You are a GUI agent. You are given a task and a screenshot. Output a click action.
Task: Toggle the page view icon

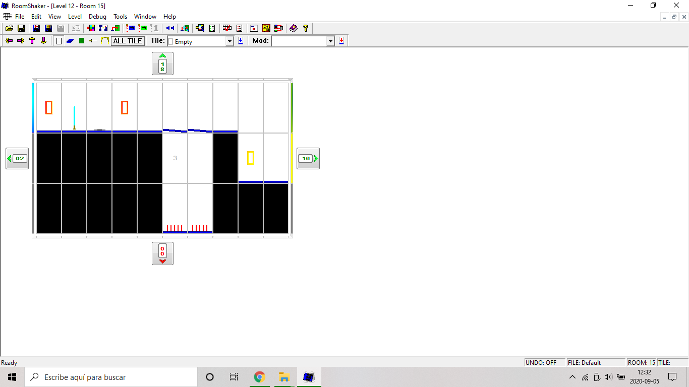[x=59, y=41]
